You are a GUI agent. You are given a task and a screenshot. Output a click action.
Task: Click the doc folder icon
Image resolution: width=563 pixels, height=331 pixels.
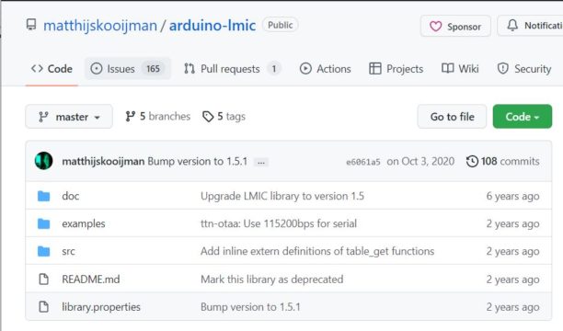[44, 196]
